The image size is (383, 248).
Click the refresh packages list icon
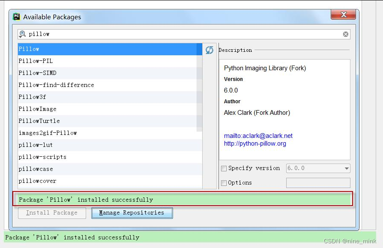(209, 50)
